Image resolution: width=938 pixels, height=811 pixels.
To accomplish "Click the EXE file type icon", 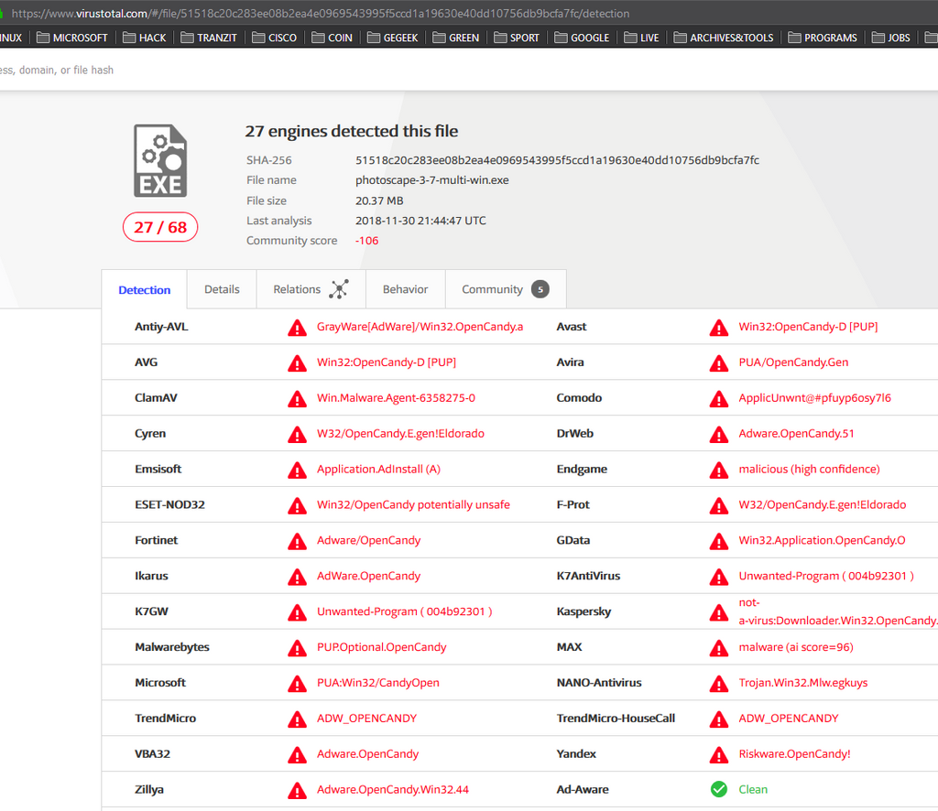I will tap(160, 161).
